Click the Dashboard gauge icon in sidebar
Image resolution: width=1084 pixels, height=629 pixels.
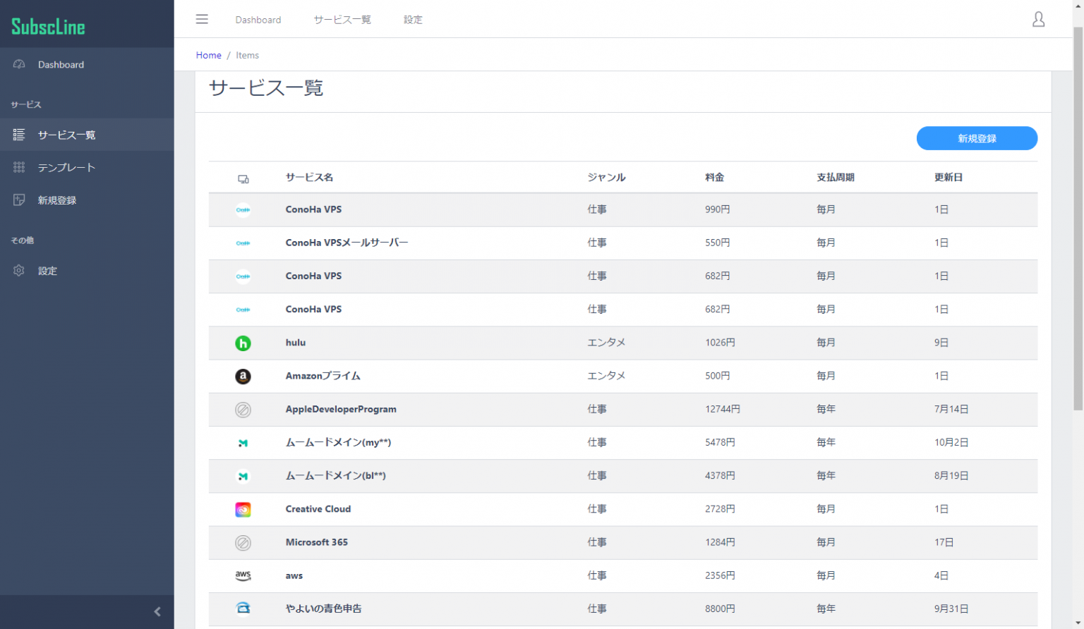click(19, 64)
